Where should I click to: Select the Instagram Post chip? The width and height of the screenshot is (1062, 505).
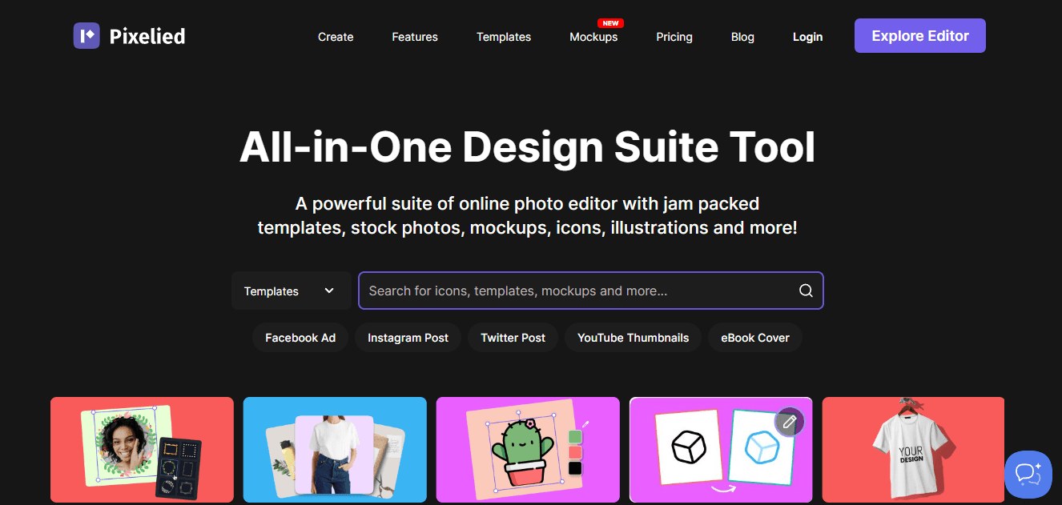tap(408, 338)
